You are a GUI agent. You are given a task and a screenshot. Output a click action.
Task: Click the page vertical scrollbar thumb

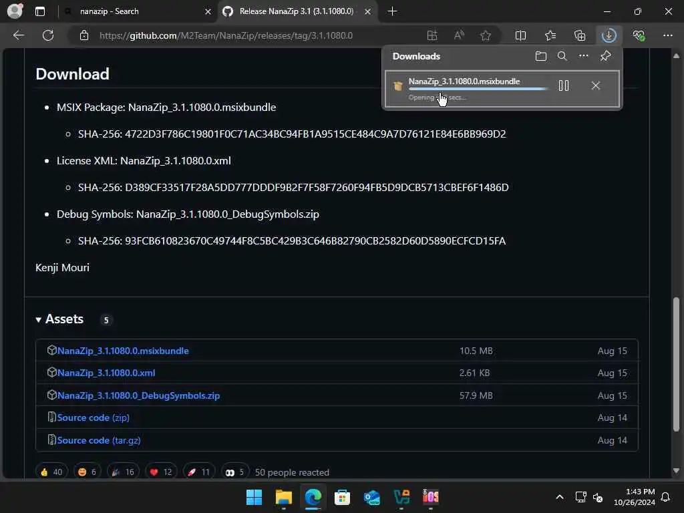click(676, 364)
